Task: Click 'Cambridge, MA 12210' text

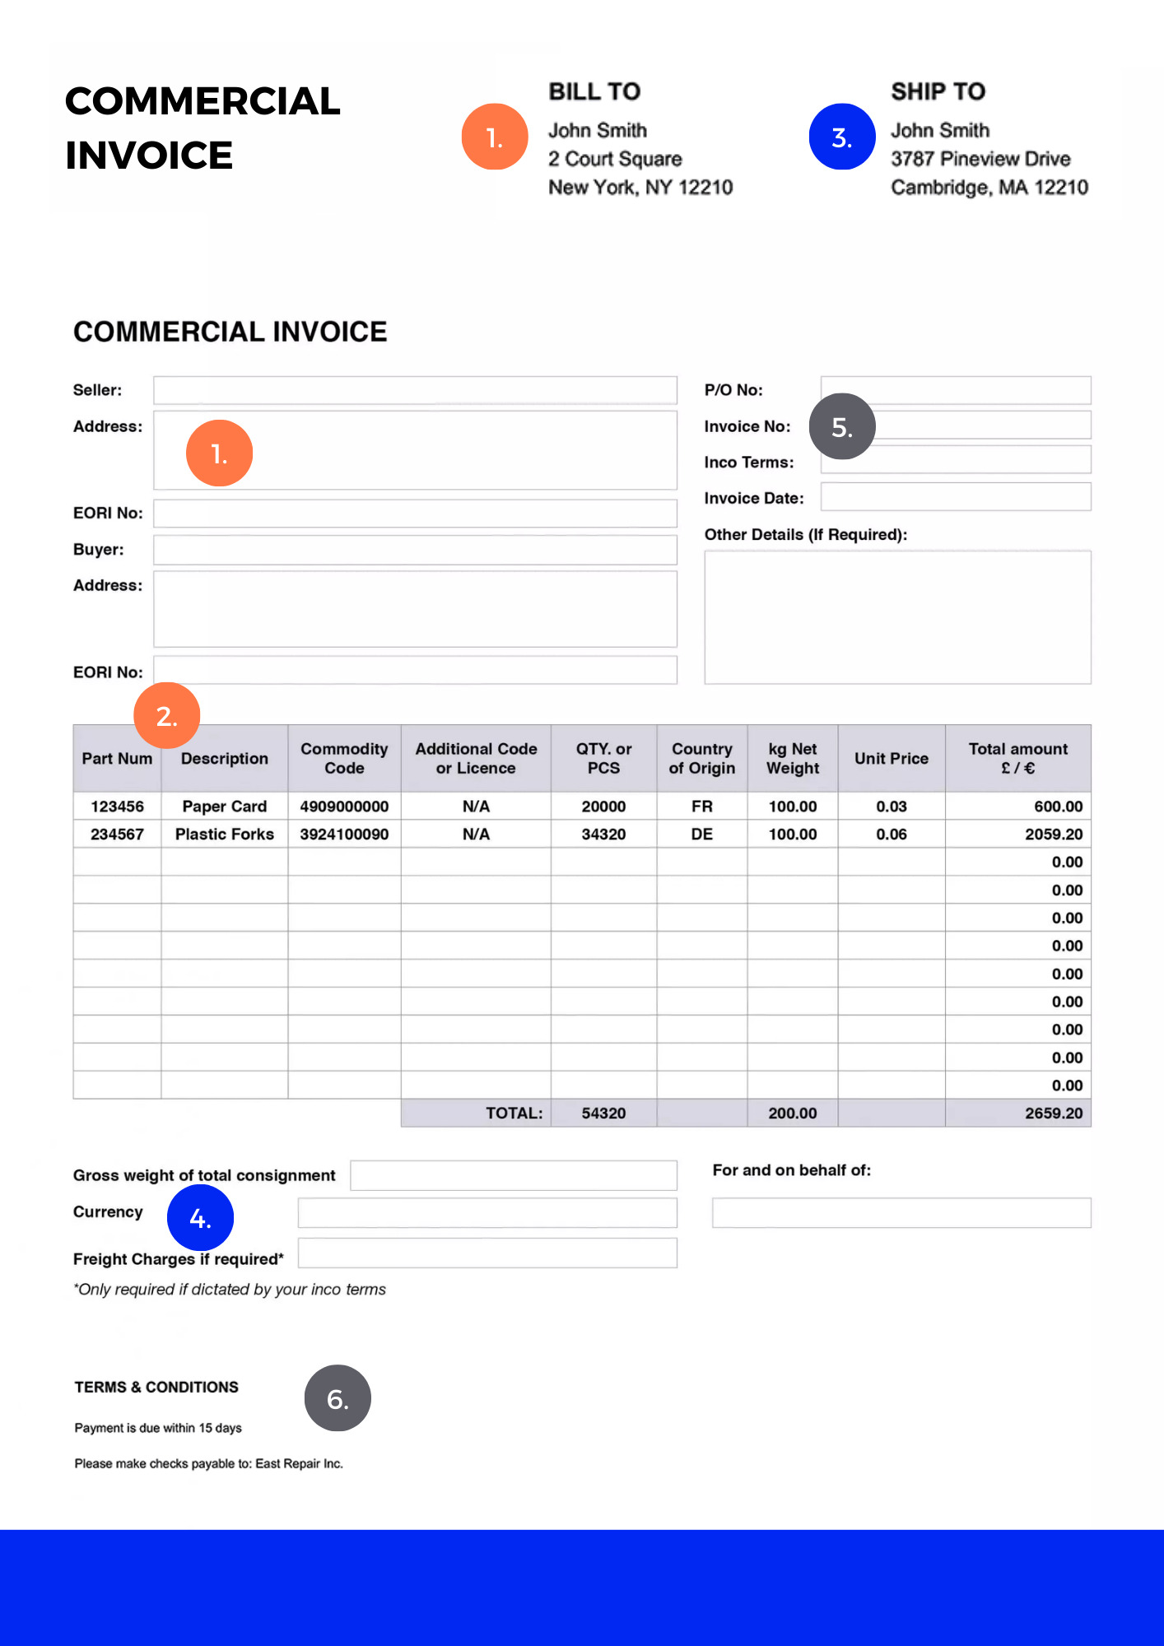Action: pyautogui.click(x=989, y=188)
